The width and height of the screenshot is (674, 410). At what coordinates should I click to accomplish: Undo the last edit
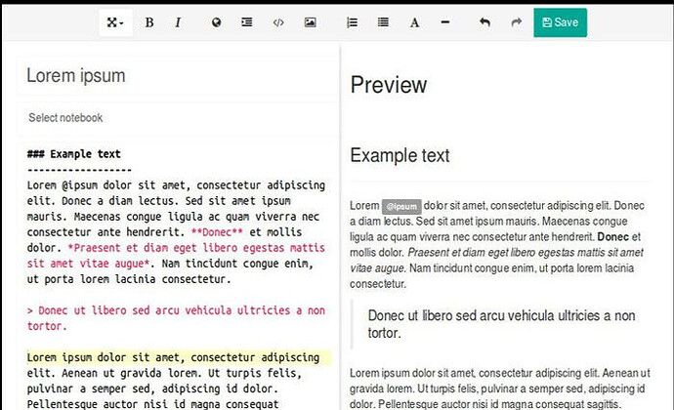(x=484, y=22)
